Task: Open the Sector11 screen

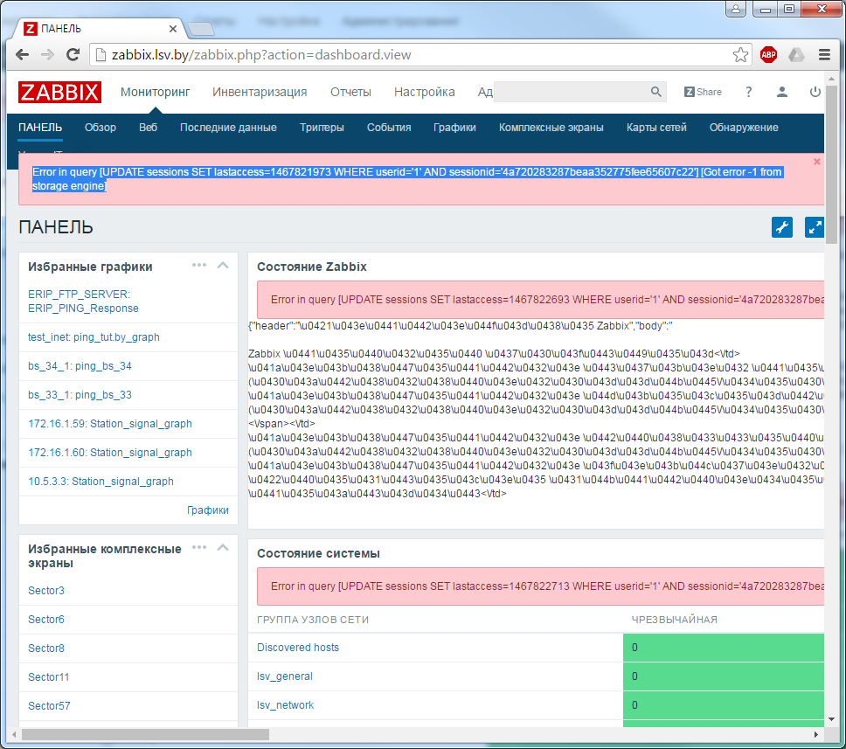Action: [49, 677]
